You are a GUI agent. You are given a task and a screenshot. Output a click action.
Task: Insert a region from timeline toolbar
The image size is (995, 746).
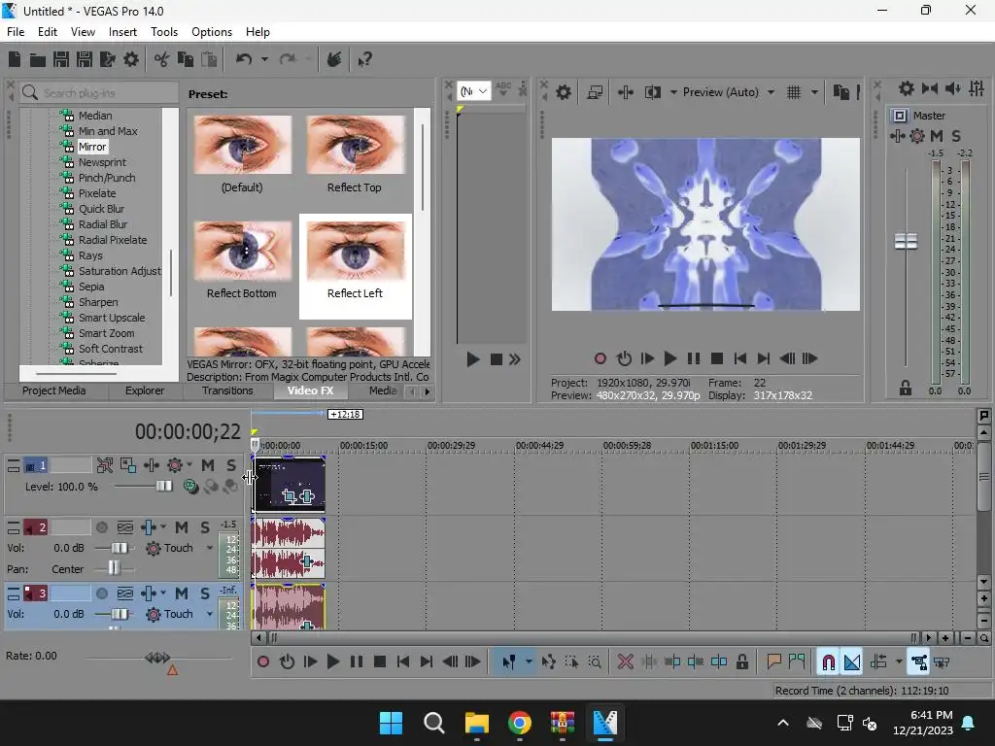(x=797, y=662)
